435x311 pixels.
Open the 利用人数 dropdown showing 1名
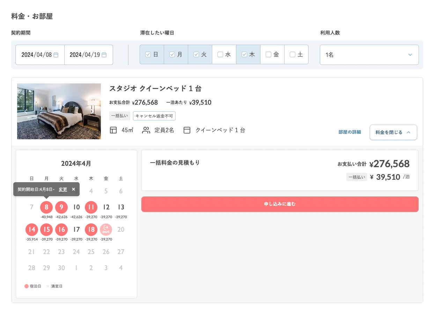click(369, 55)
